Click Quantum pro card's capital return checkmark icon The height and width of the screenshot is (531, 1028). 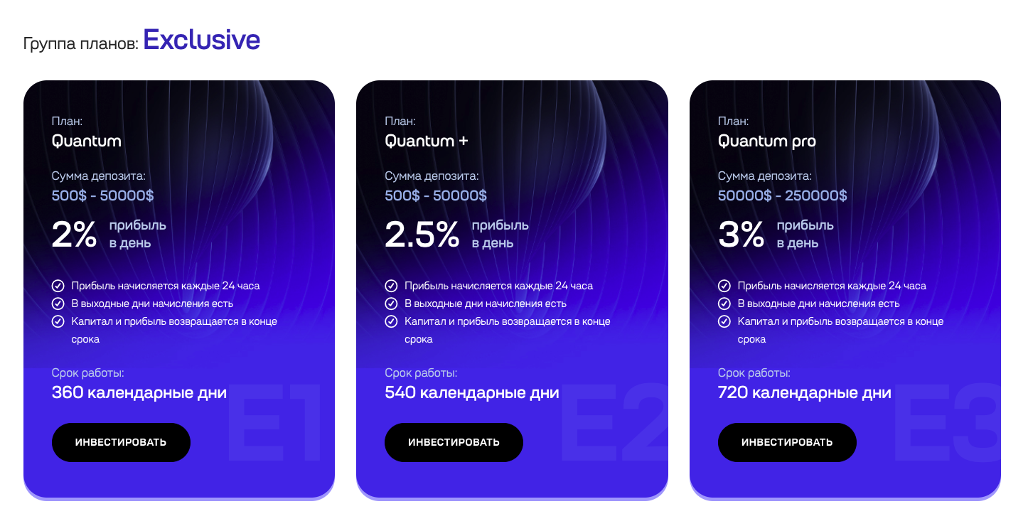coord(724,321)
